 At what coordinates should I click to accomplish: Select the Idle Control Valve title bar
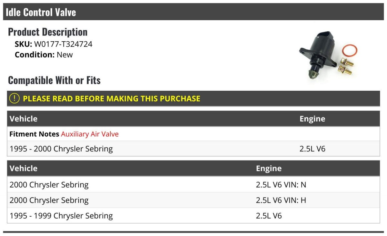(193, 12)
